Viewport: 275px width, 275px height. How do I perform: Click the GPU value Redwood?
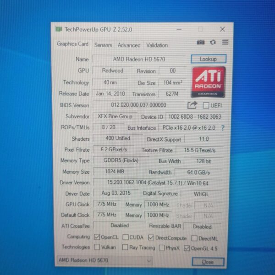tap(112, 71)
